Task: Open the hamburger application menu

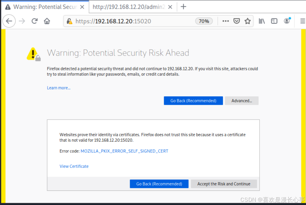Action: (x=302, y=21)
